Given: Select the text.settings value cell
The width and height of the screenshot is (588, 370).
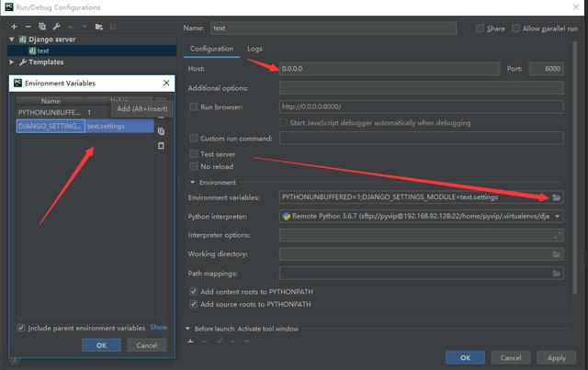Looking at the screenshot, I should coord(119,127).
